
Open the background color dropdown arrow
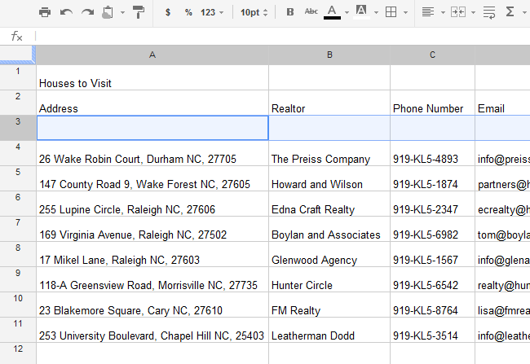coord(376,13)
